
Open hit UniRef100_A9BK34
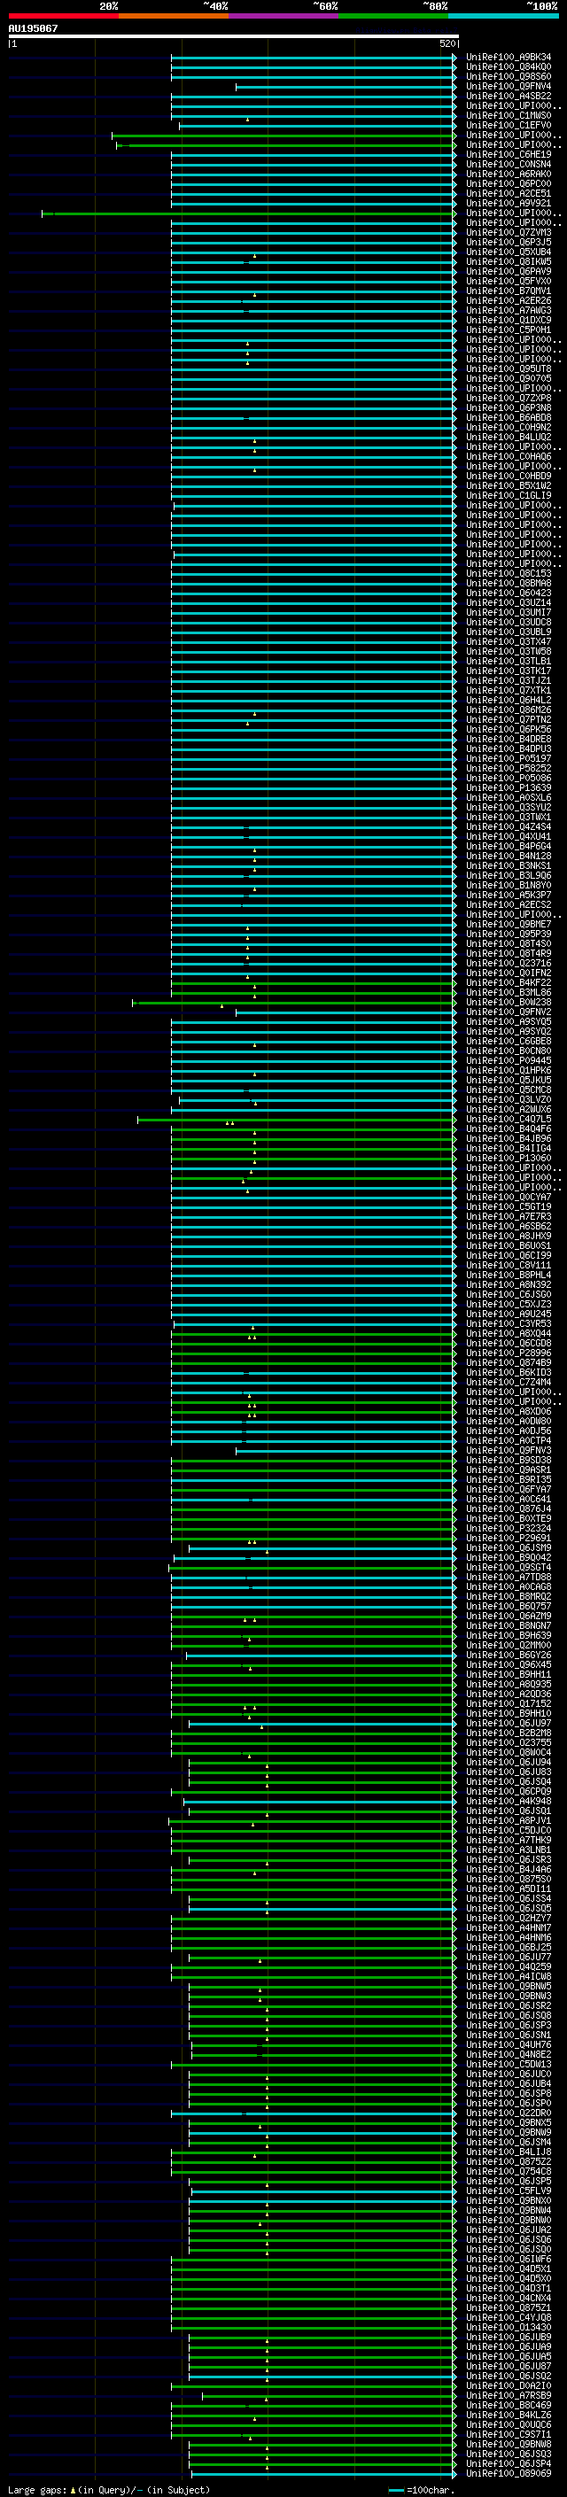coord(509,58)
